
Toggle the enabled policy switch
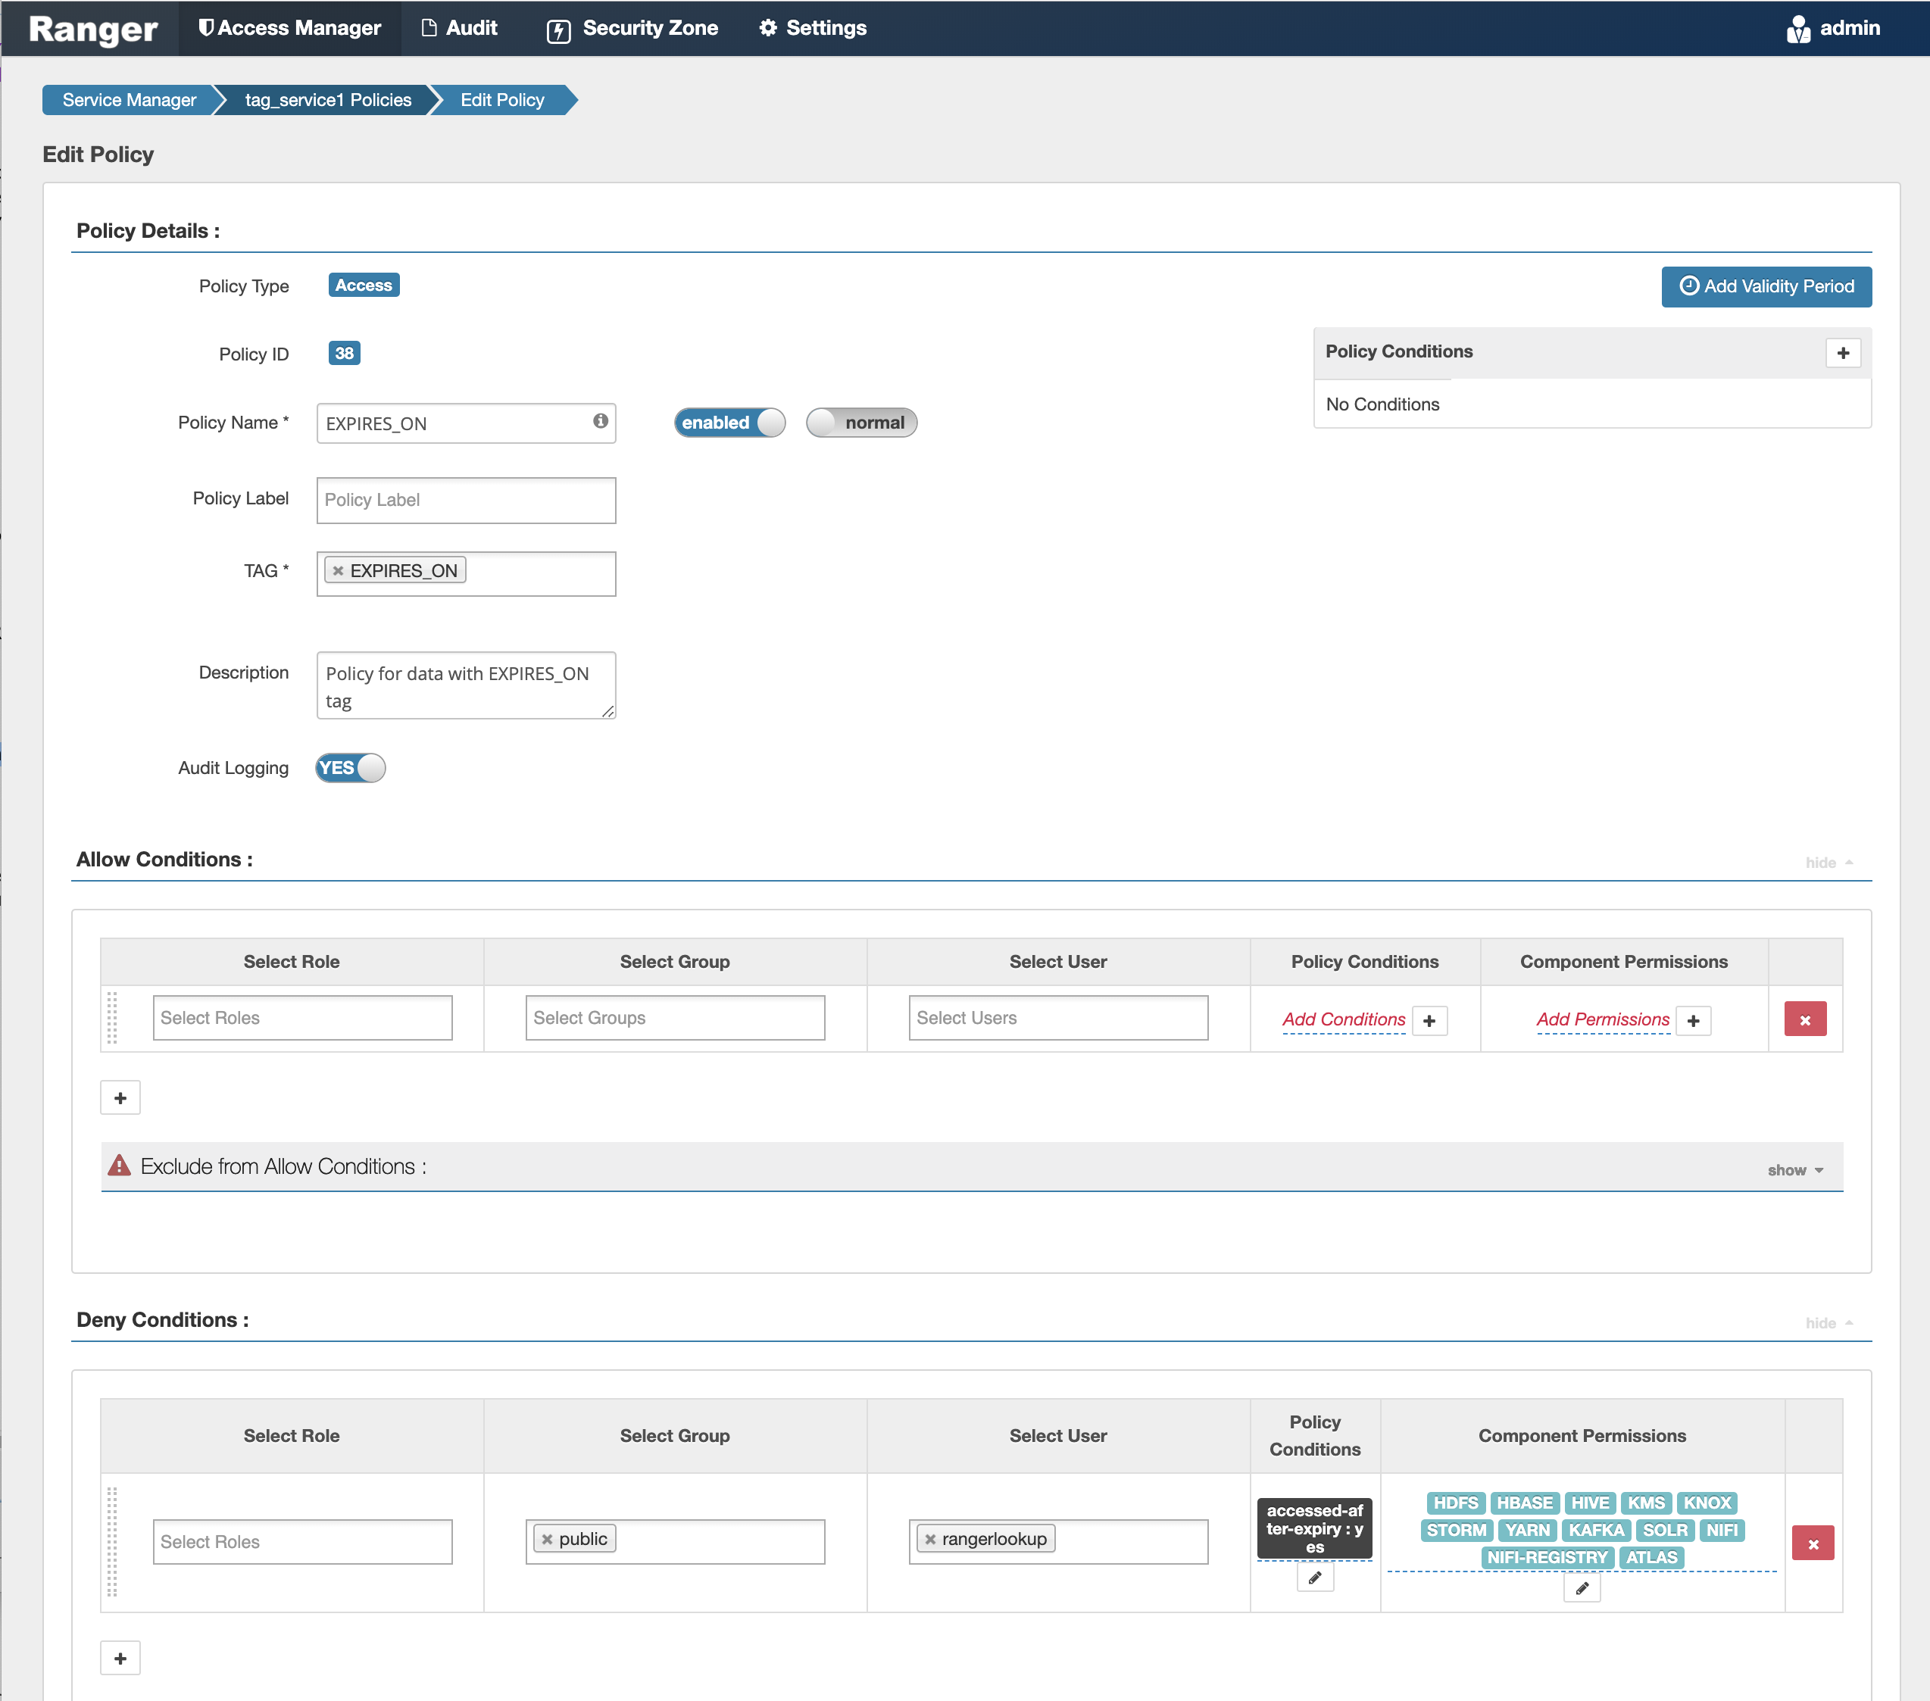[x=729, y=423]
